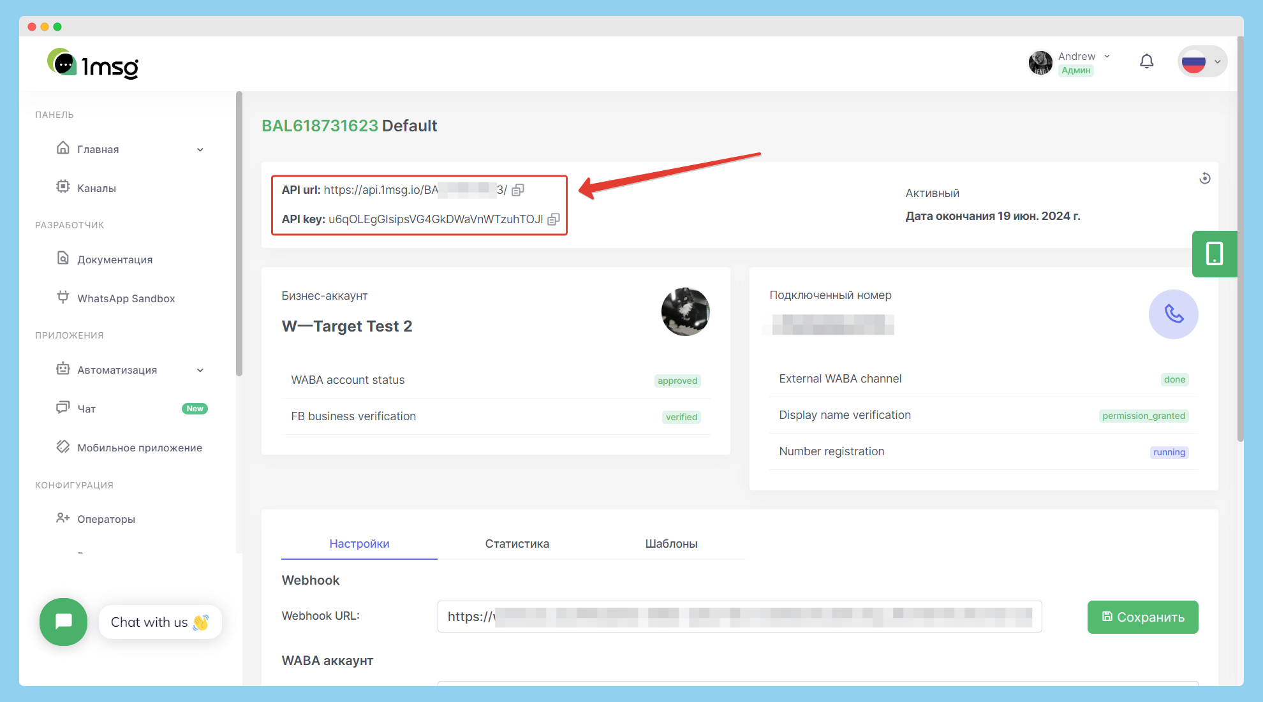This screenshot has height=702, width=1263.
Task: Click the 1msg logo
Action: pos(93,64)
